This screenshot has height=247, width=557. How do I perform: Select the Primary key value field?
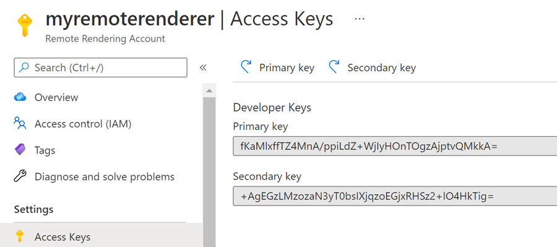(395, 145)
